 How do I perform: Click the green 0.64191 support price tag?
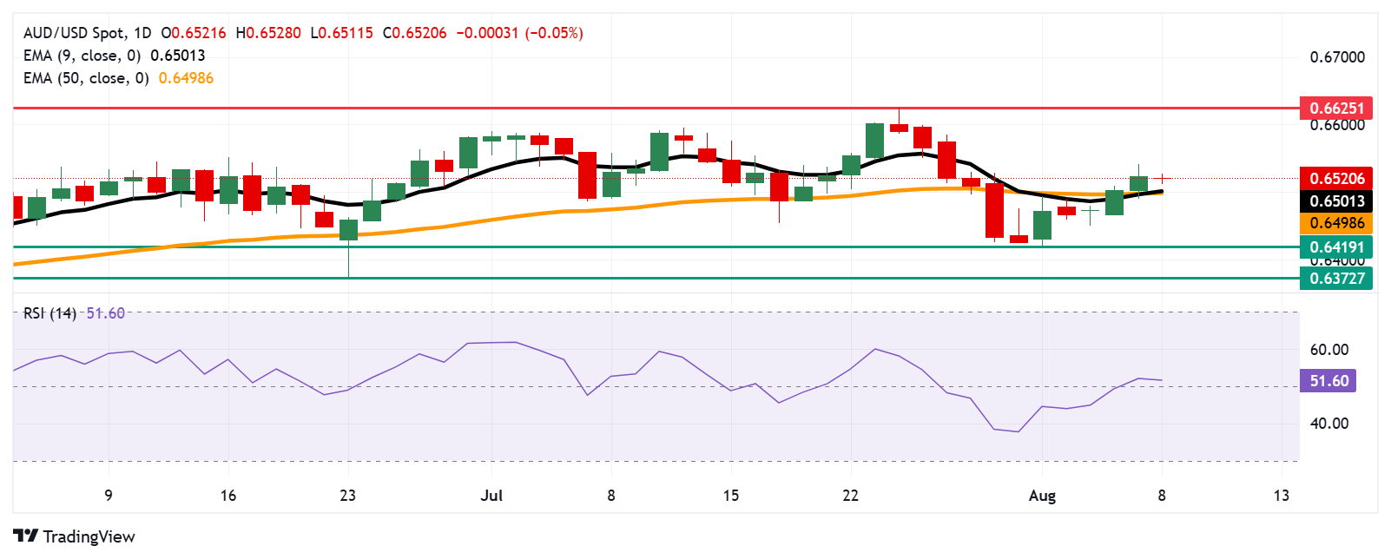pyautogui.click(x=1336, y=247)
